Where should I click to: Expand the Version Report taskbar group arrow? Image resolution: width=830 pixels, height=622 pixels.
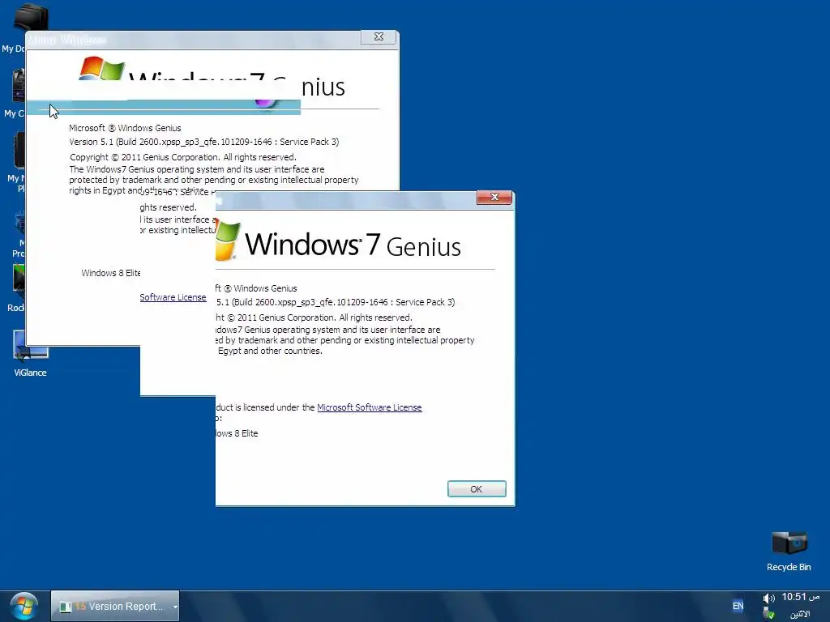click(175, 607)
